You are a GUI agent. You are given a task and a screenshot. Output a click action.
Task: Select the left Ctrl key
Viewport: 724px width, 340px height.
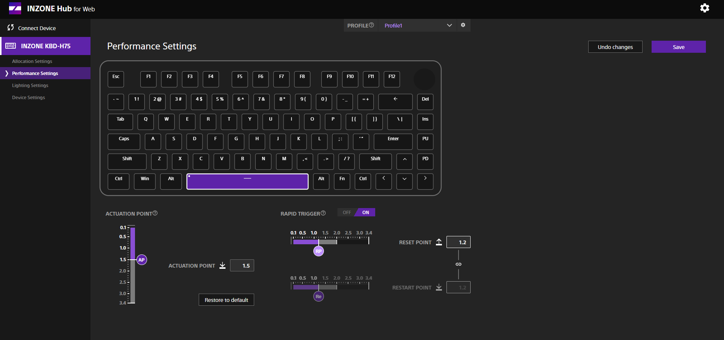pos(118,181)
